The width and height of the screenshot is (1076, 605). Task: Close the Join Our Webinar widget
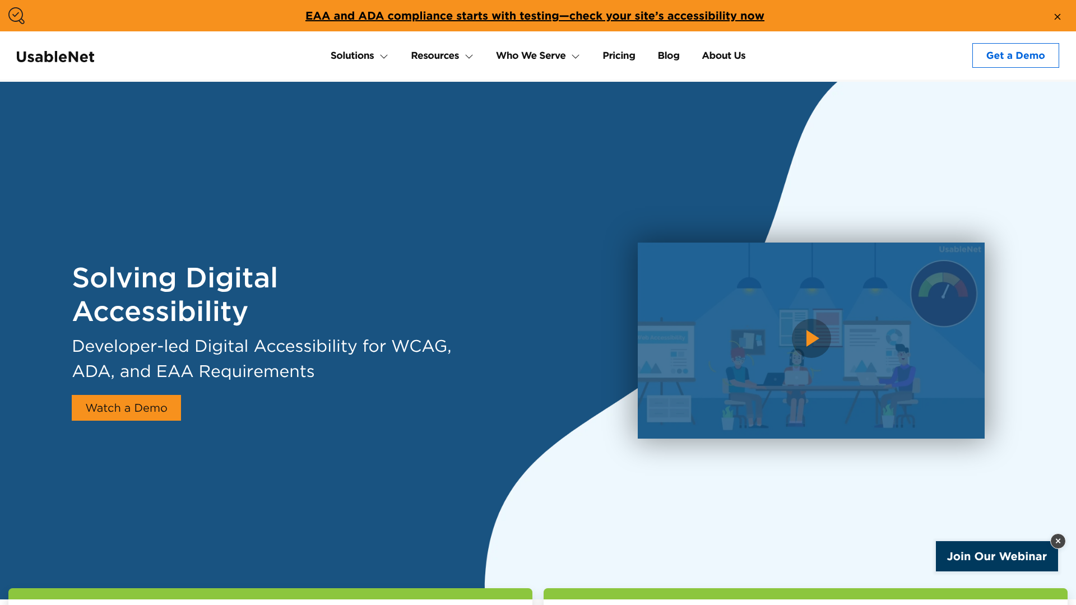pyautogui.click(x=1058, y=541)
